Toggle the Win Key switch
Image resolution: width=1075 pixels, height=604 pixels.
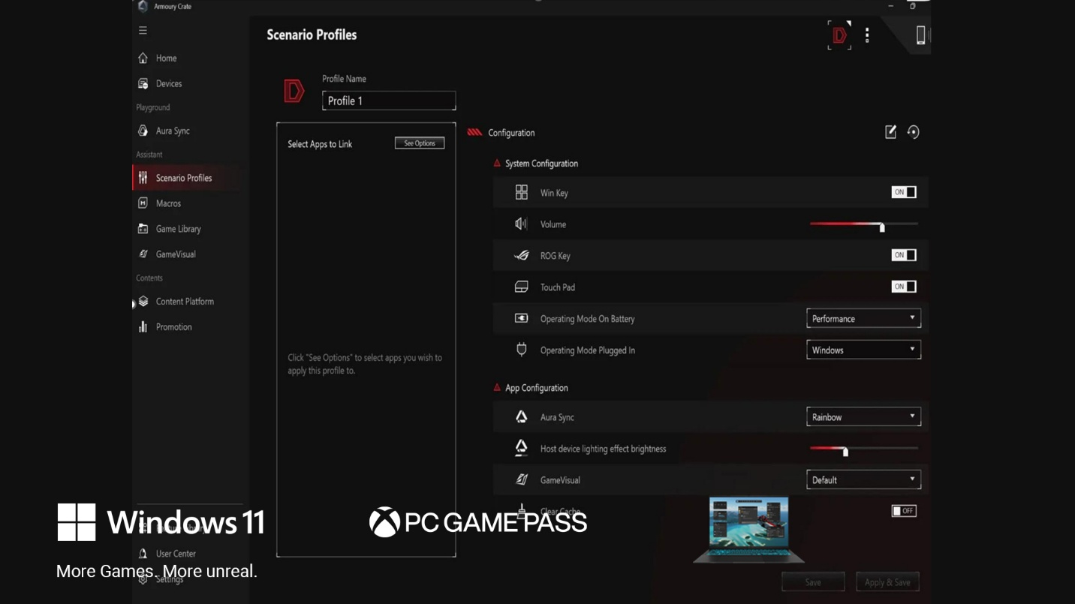click(x=903, y=192)
